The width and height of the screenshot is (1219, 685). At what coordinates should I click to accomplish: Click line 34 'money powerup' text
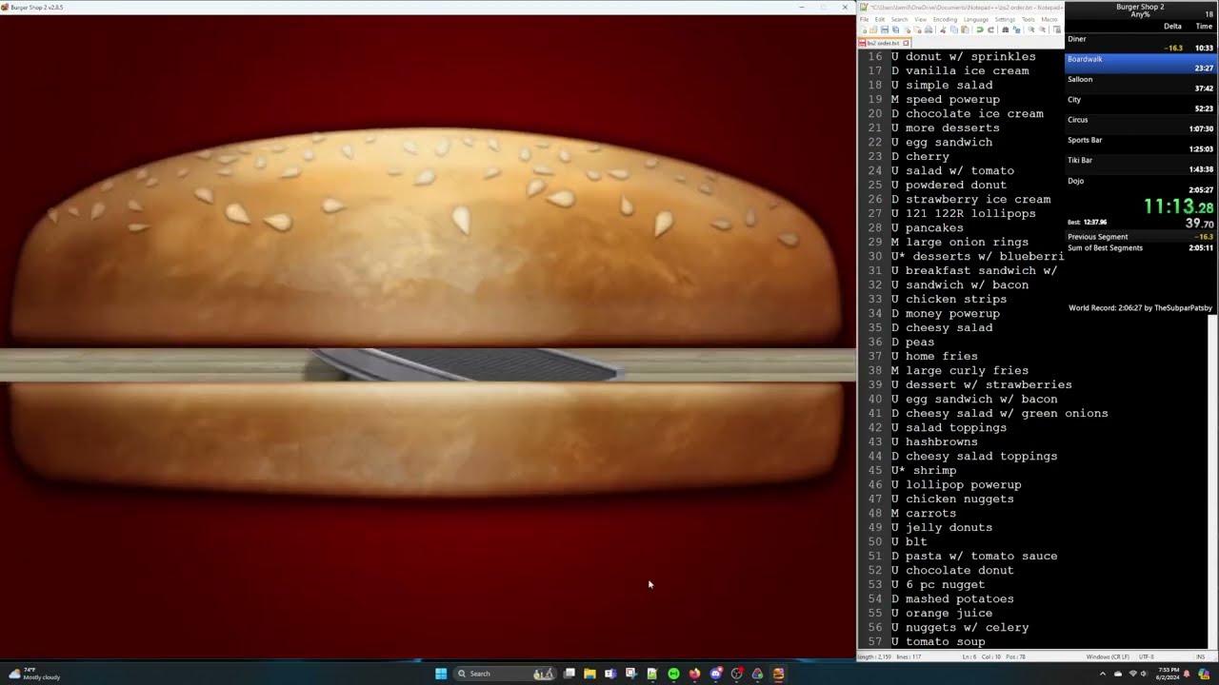click(952, 313)
